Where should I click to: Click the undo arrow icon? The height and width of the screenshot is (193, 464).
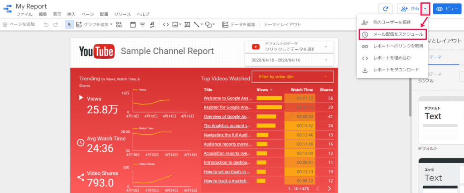46,24
